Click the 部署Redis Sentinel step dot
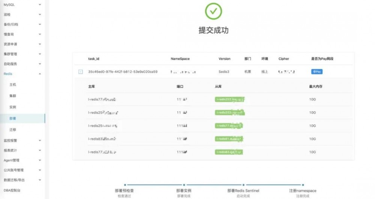 pos(243,185)
